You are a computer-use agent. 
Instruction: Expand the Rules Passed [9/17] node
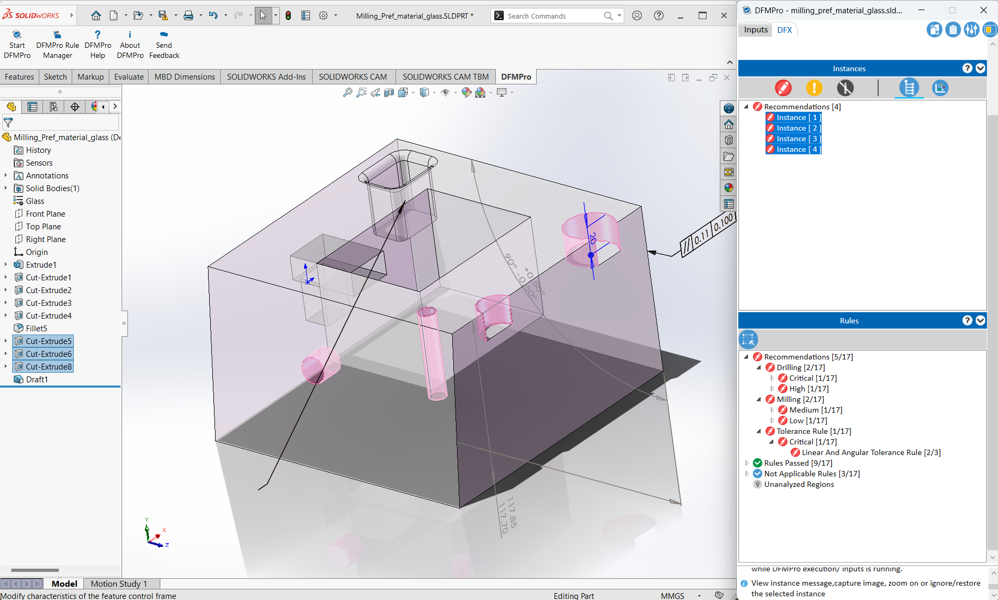[747, 463]
